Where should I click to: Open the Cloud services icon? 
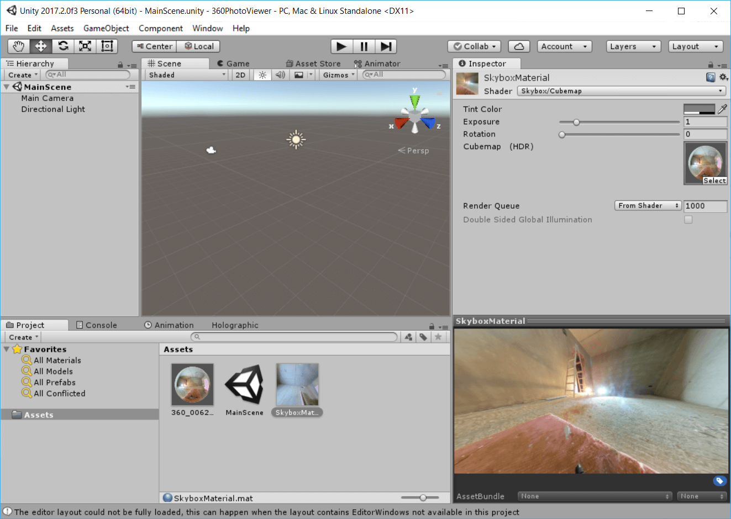pos(519,46)
